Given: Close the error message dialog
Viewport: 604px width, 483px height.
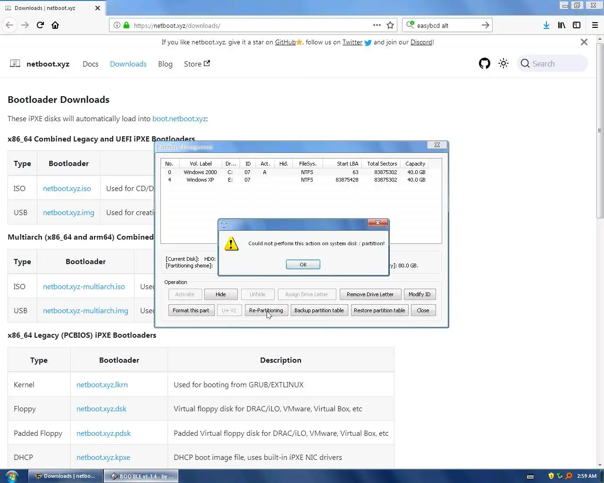Looking at the screenshot, I should tap(377, 223).
